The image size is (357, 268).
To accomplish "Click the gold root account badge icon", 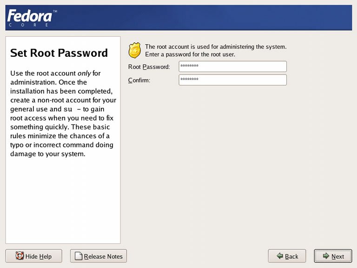I will [x=134, y=49].
